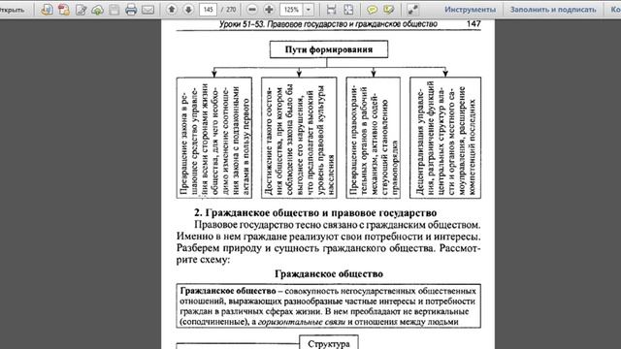This screenshot has width=621, height=349.
Task: Click the page number 147 in header
Action: (474, 23)
